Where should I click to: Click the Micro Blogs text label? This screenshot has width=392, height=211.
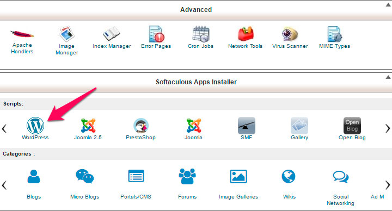click(x=85, y=197)
